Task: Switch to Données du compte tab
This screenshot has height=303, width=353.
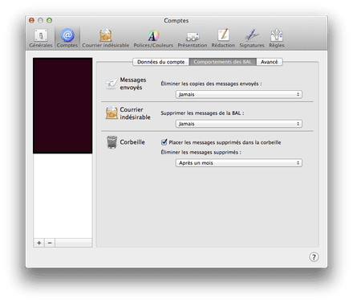Action: tap(160, 62)
